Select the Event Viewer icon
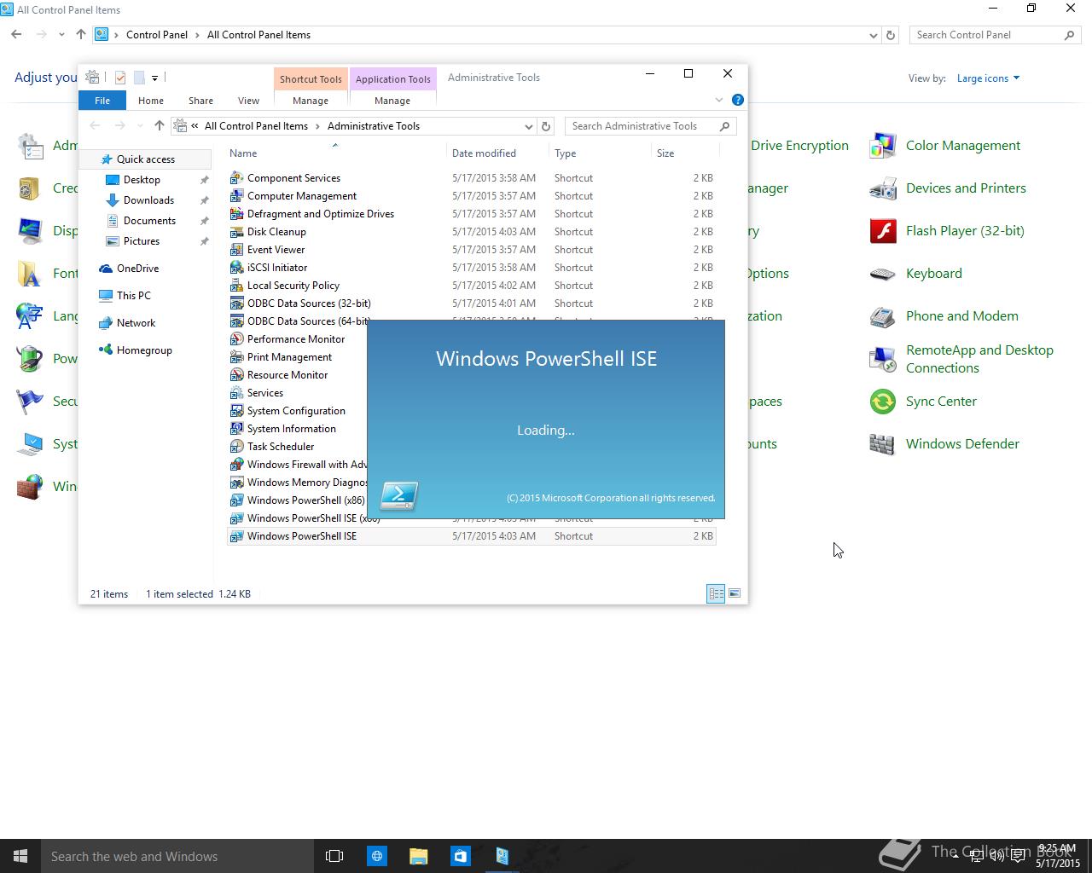 (236, 250)
